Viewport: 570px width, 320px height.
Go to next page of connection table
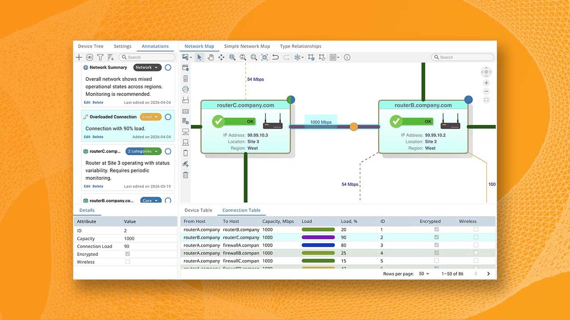point(489,274)
